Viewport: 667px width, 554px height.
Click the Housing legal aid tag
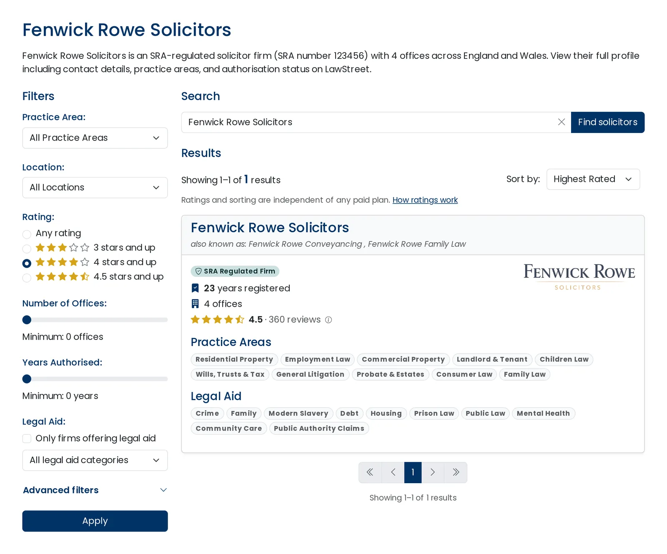(386, 414)
